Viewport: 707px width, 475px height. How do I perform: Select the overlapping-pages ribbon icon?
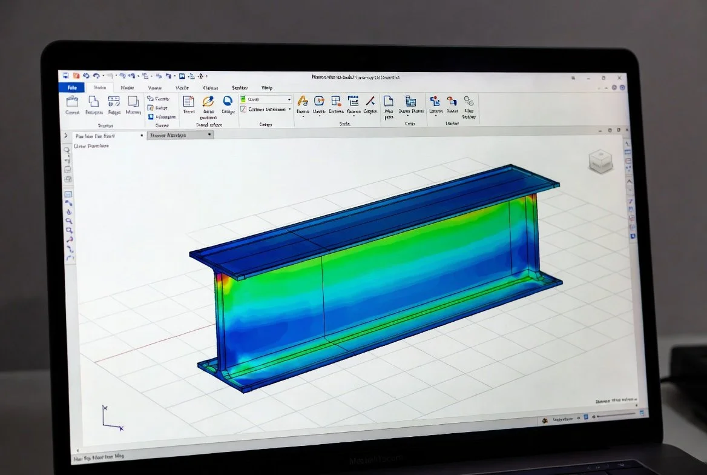point(93,102)
